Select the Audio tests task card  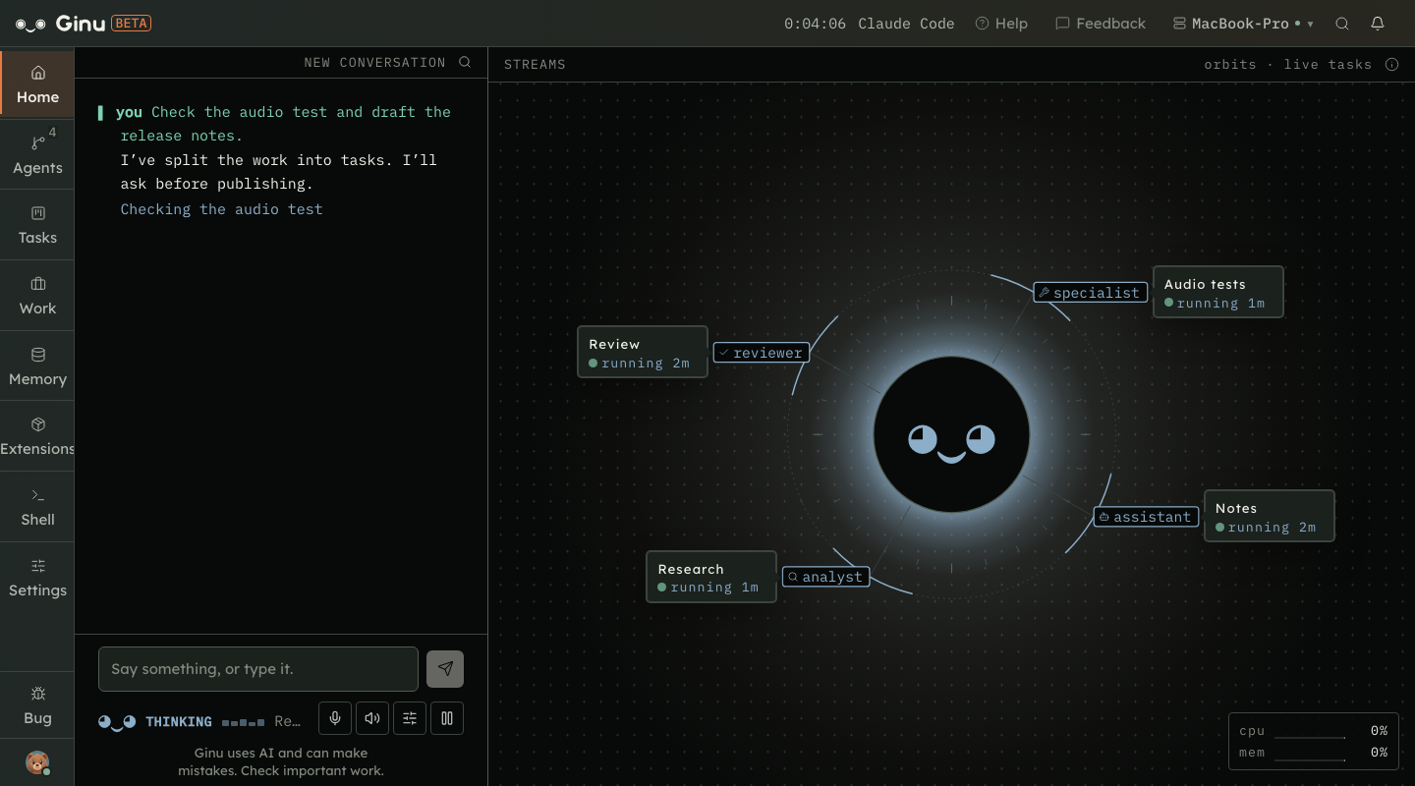pyautogui.click(x=1217, y=292)
